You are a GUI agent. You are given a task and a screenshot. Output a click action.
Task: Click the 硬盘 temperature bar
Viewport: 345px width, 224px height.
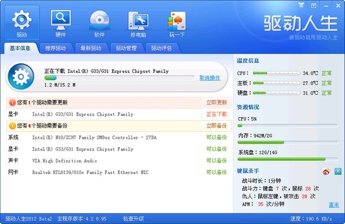pos(277,93)
